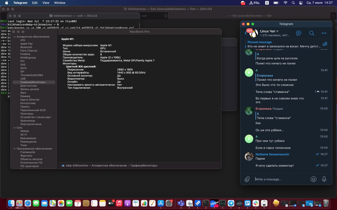The height and width of the screenshot is (210, 337).
Task: Click message "Ох уж эти узбеки..."
Action: (x=269, y=130)
